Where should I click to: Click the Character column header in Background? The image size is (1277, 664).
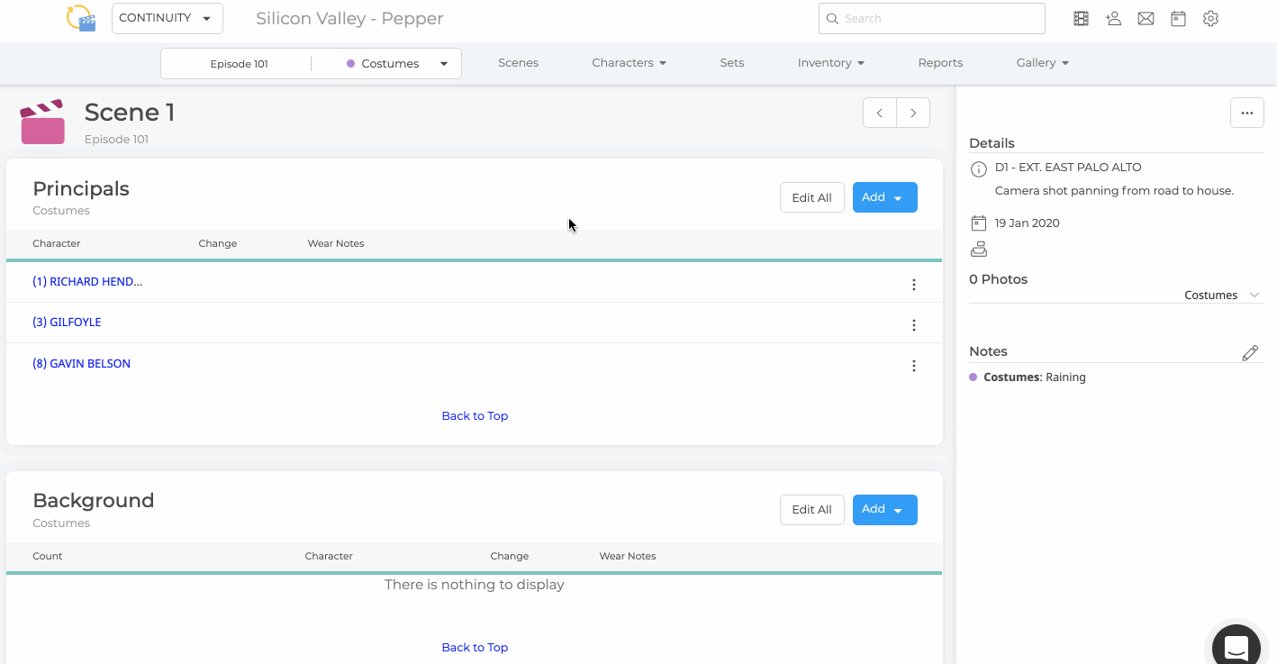click(x=329, y=557)
